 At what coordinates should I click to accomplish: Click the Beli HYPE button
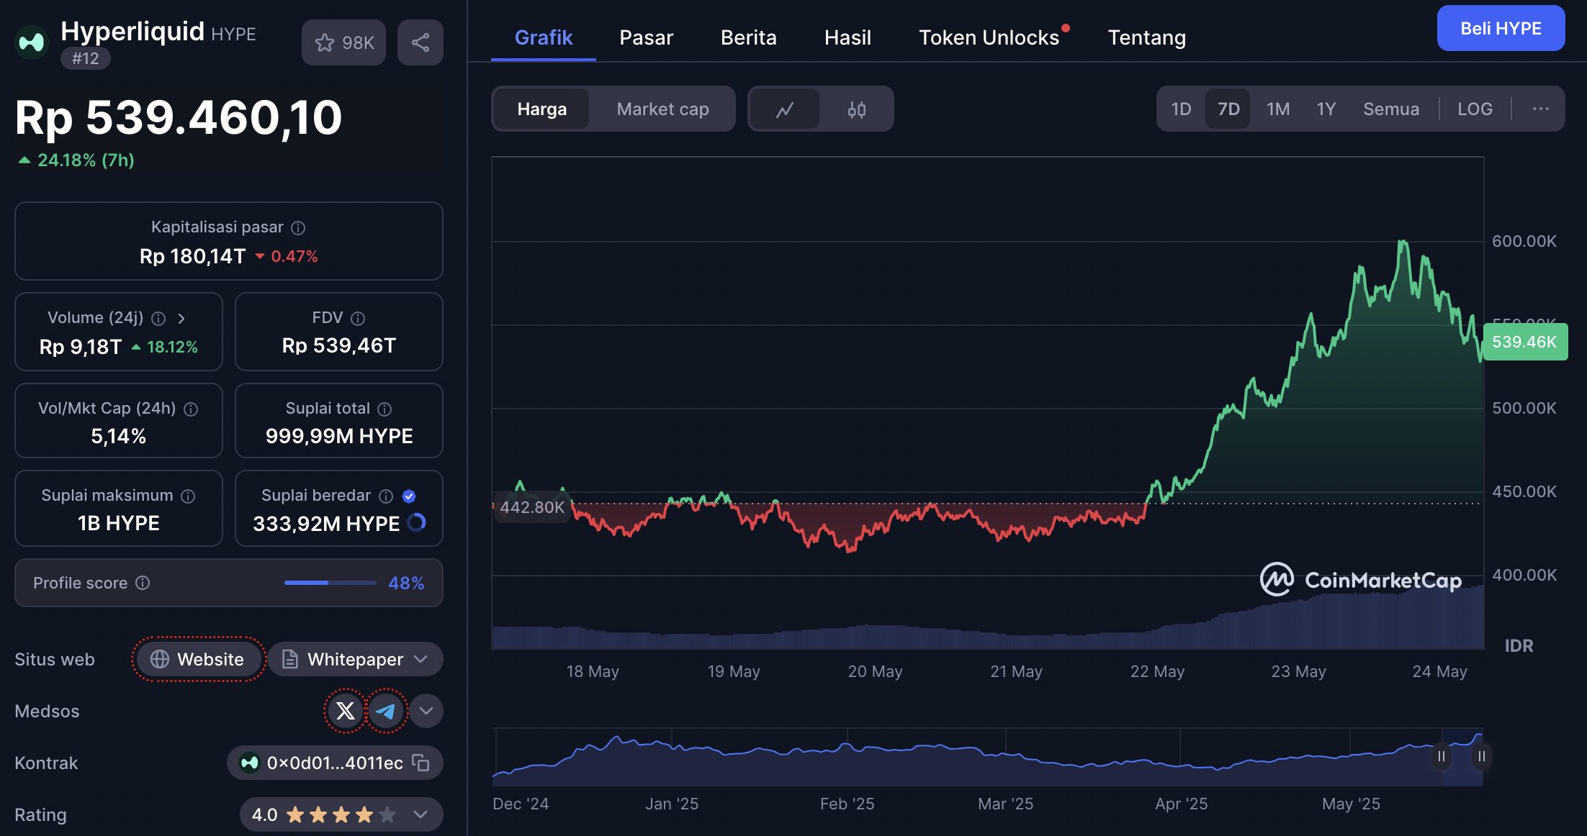1501,28
